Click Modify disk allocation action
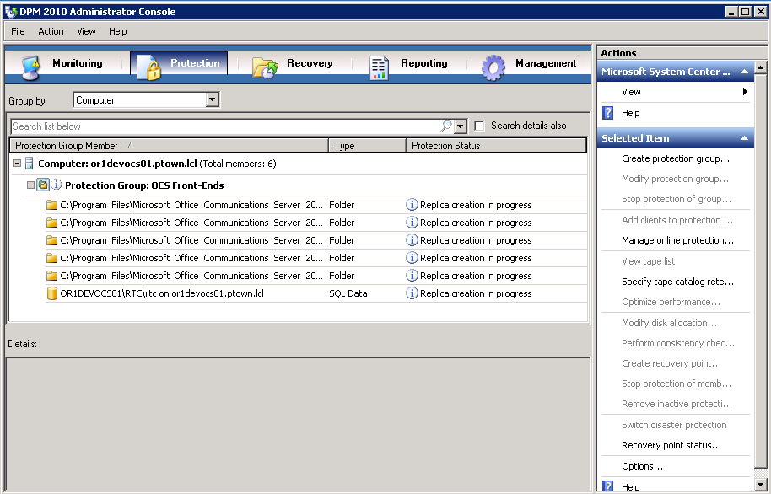 669,323
